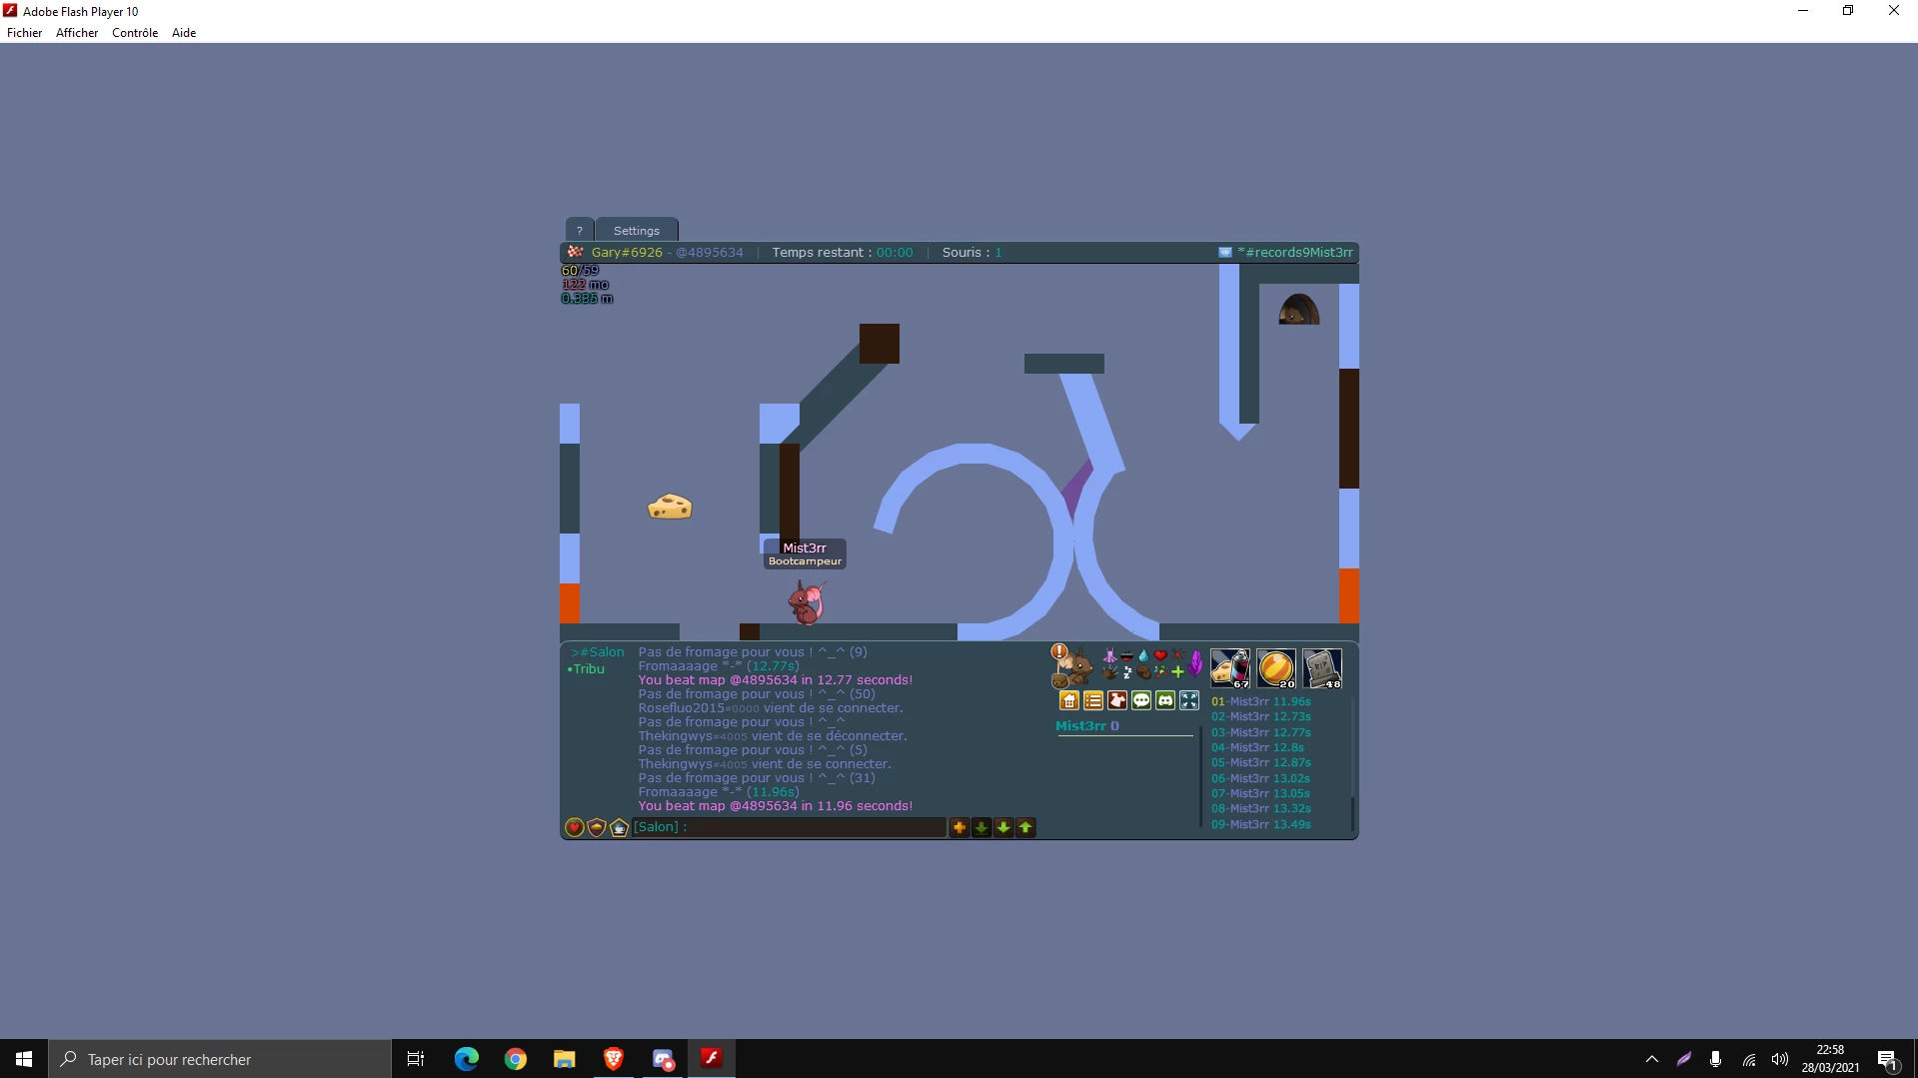Open the taskbar volume control
The height and width of the screenshot is (1078, 1918).
coord(1780,1059)
